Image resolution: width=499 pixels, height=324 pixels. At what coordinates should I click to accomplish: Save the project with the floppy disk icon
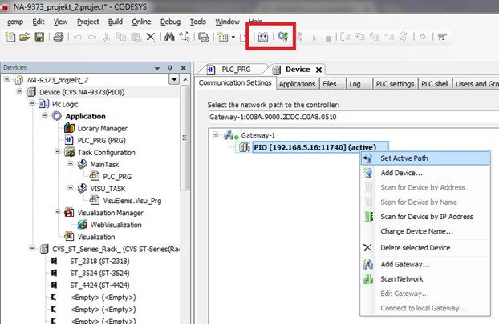39,37
